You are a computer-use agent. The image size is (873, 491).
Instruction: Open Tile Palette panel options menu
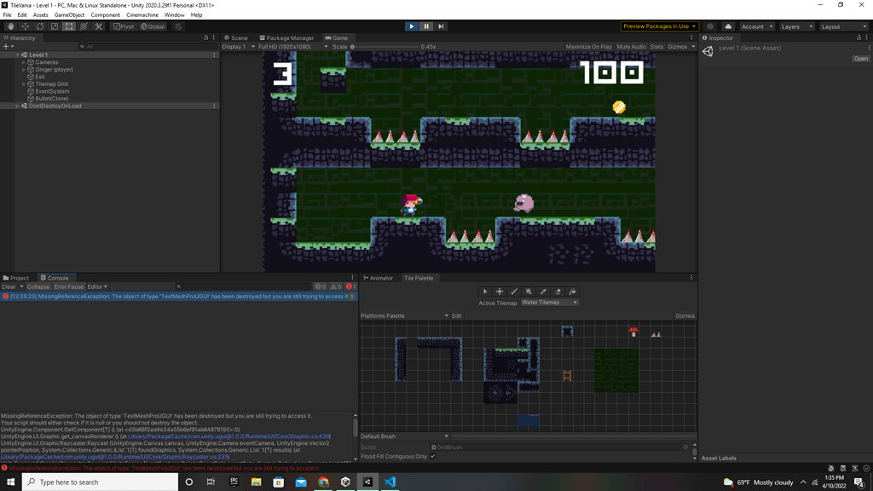(691, 278)
